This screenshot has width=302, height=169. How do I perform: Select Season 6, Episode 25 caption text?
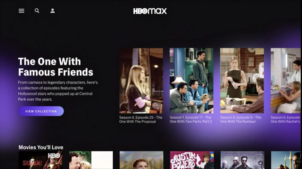(141, 119)
